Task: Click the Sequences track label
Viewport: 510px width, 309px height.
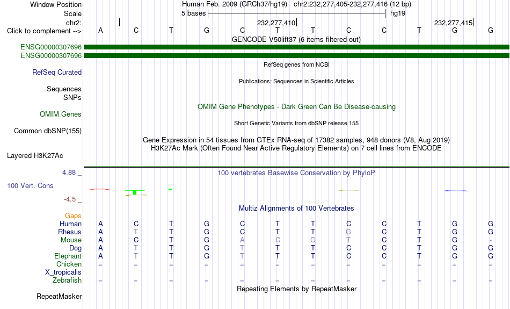Action: (64, 89)
